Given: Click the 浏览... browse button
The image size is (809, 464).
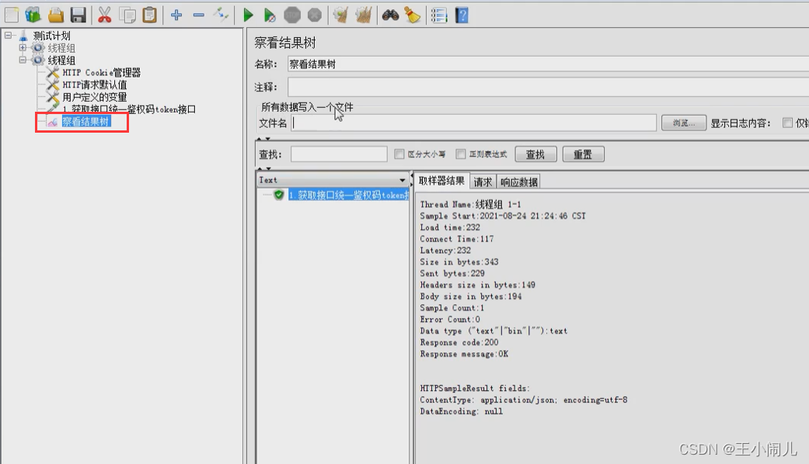Looking at the screenshot, I should (x=684, y=123).
